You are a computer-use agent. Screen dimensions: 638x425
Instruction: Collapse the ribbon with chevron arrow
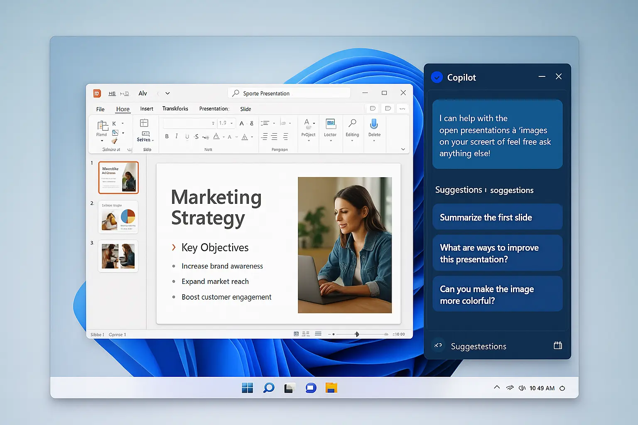[403, 149]
